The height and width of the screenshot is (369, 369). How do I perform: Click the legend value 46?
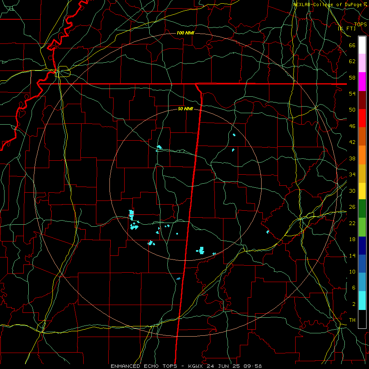[352, 126]
